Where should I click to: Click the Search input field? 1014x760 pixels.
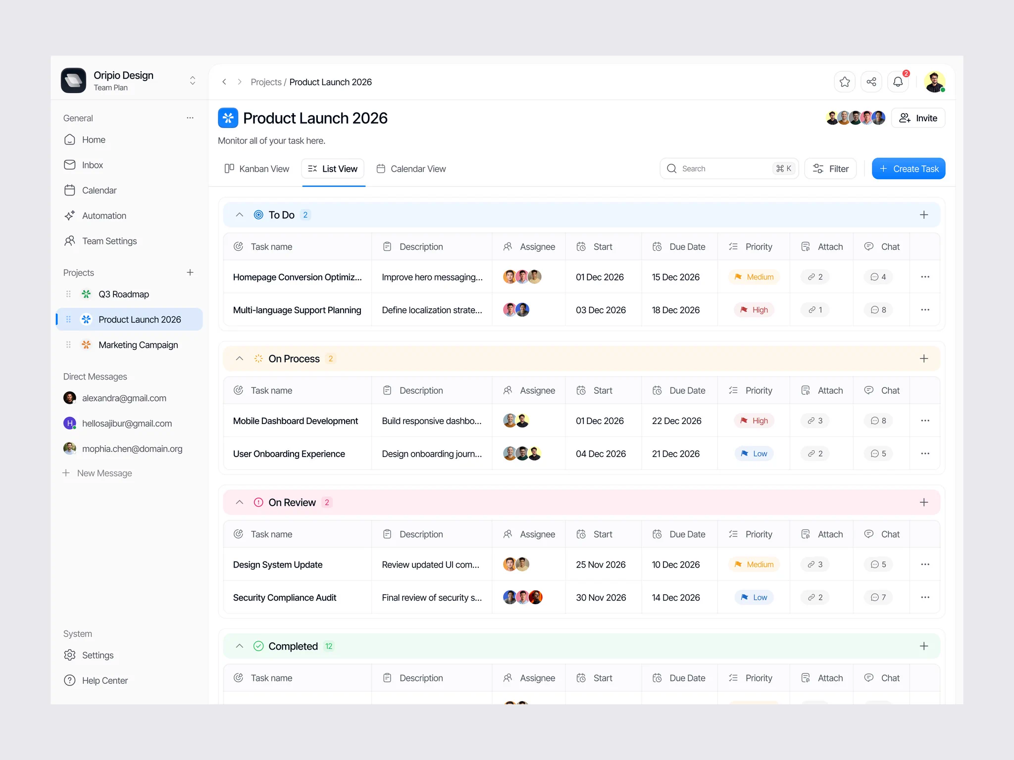point(729,169)
